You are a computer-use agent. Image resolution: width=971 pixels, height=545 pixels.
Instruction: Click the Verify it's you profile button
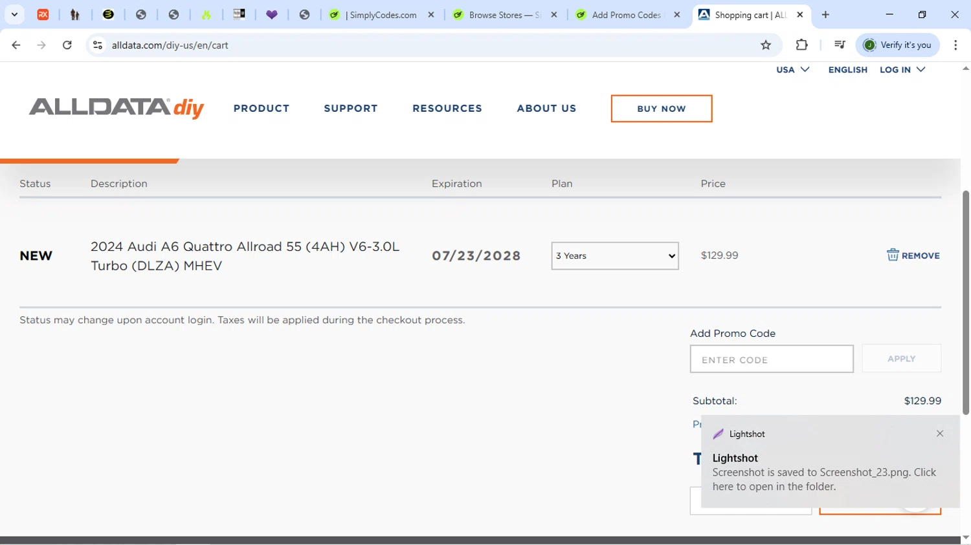pos(898,45)
